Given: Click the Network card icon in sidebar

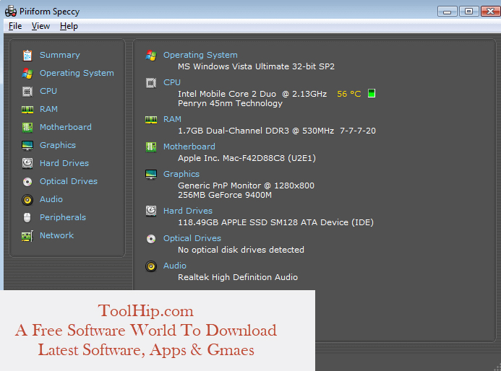Looking at the screenshot, I should tap(27, 236).
